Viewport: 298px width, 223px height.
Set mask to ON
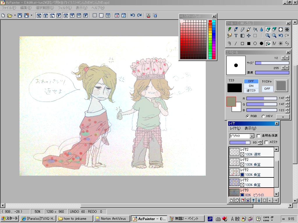click(251, 86)
